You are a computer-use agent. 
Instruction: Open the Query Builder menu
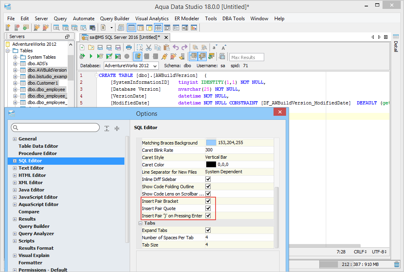point(115,19)
